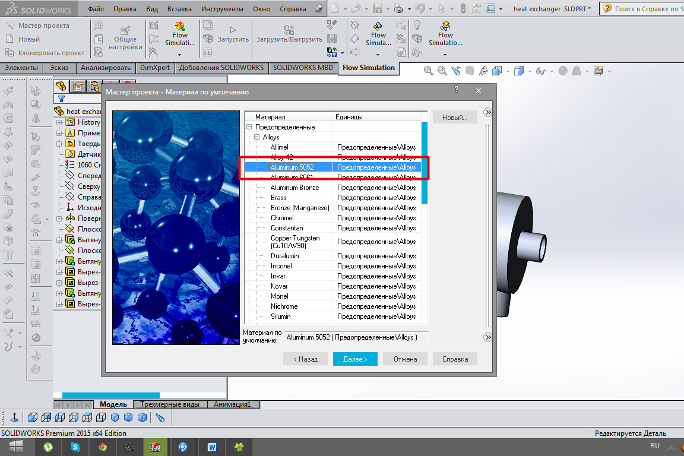Open the ConfigurationManager tab icon
The height and width of the screenshot is (456, 684).
[x=94, y=87]
